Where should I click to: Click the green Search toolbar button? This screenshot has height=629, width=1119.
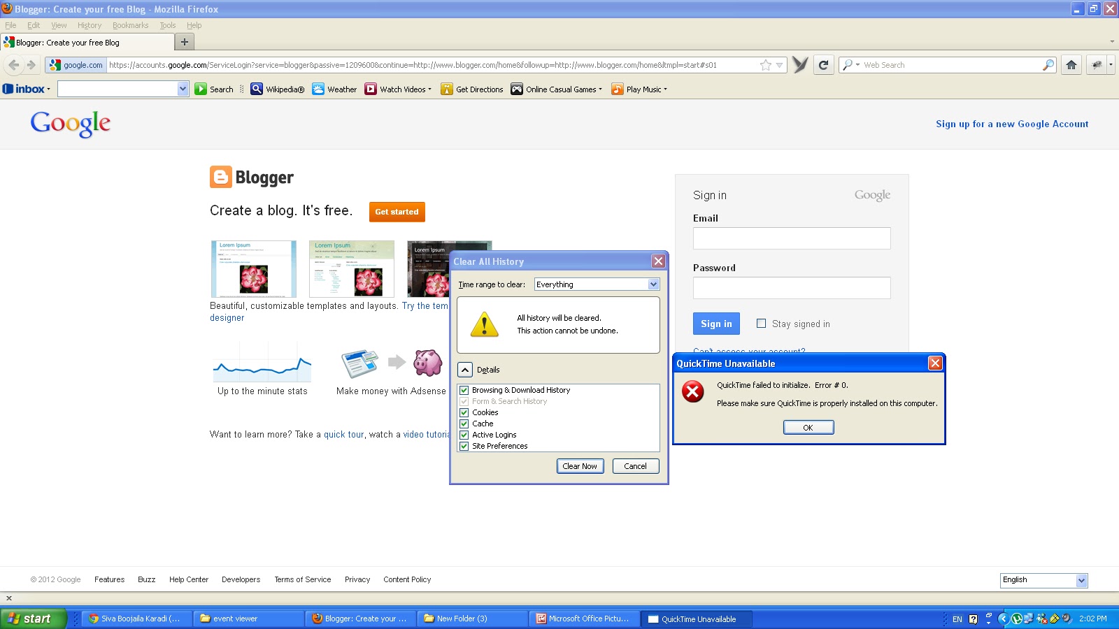[x=215, y=89]
